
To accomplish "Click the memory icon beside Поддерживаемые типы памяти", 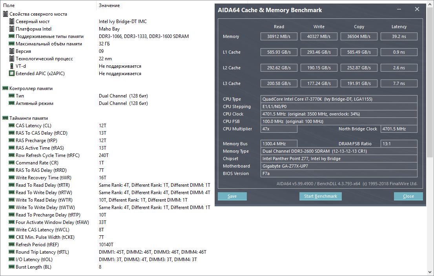I will (x=12, y=36).
